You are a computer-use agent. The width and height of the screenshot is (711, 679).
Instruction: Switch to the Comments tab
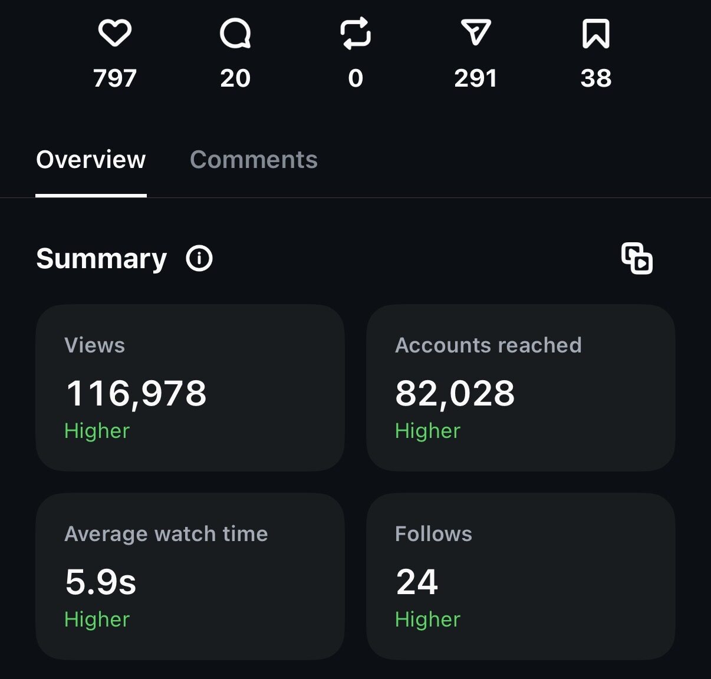click(254, 160)
